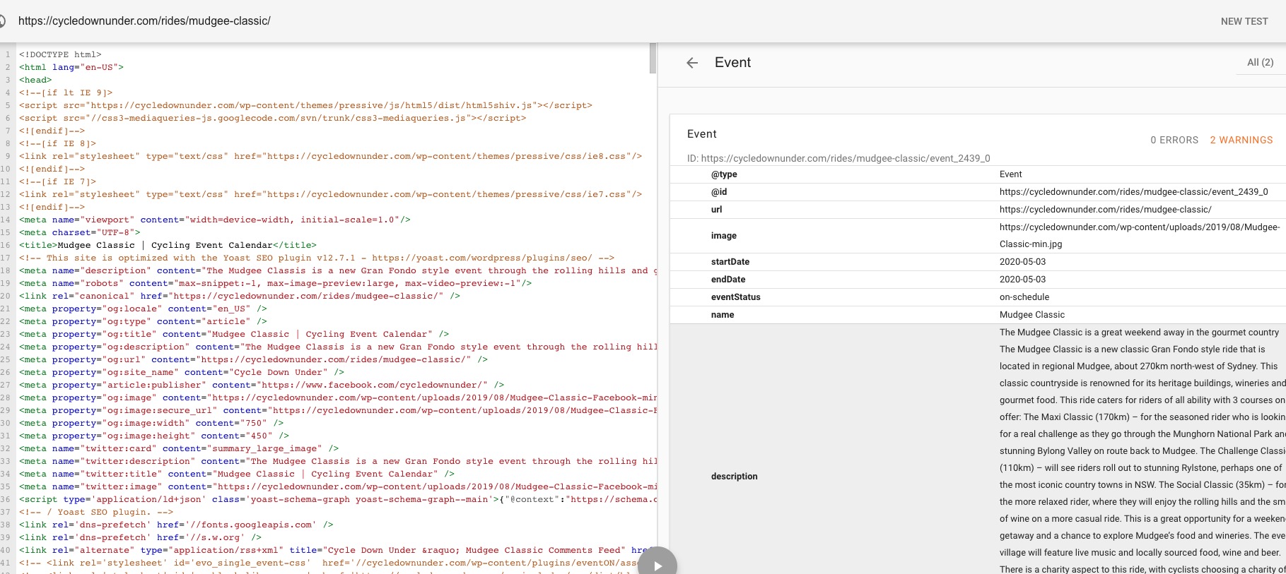Viewport: 1286px width, 574px height.
Task: Click the NEW TEST button
Action: pos(1244,21)
